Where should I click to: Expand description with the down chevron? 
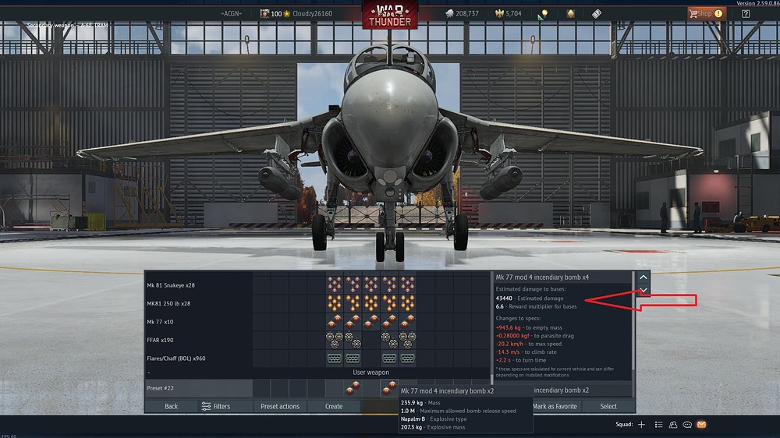(643, 290)
